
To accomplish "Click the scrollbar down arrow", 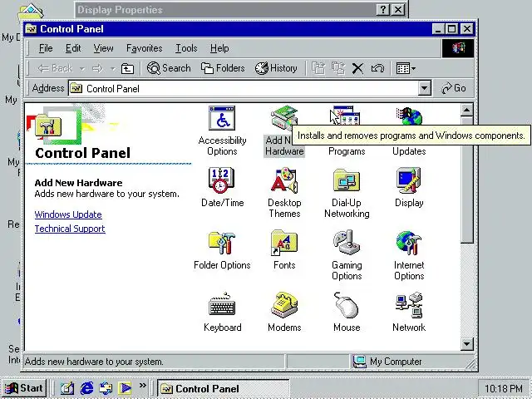I will tap(467, 344).
